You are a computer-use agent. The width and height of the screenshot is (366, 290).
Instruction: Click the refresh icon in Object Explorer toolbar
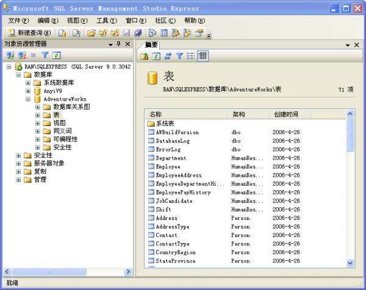click(x=57, y=55)
